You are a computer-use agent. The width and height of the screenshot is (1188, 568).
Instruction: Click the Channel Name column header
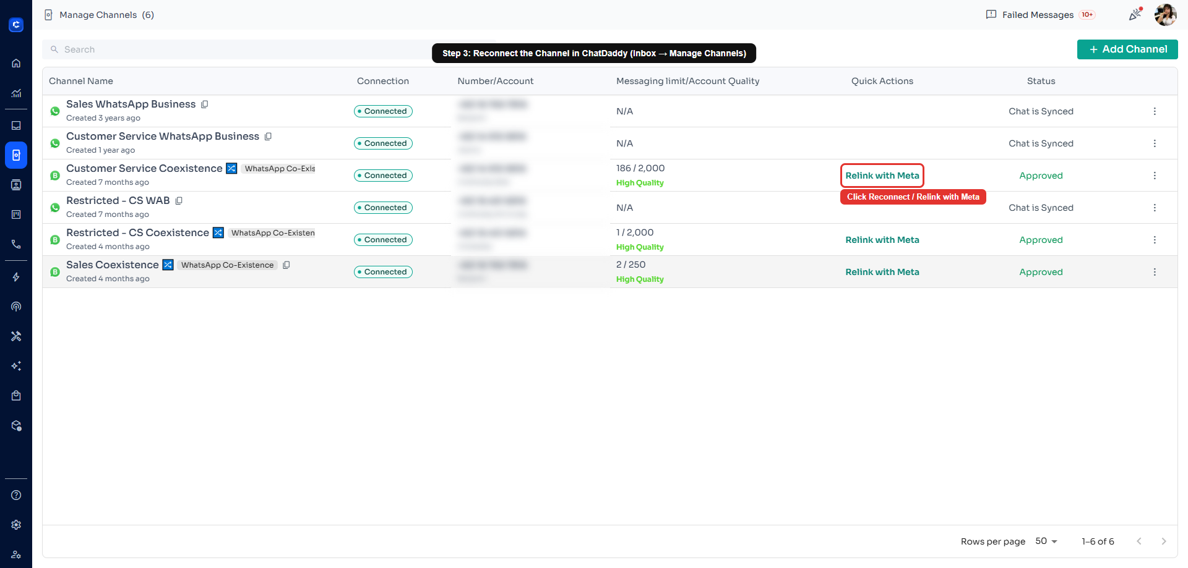tap(81, 81)
